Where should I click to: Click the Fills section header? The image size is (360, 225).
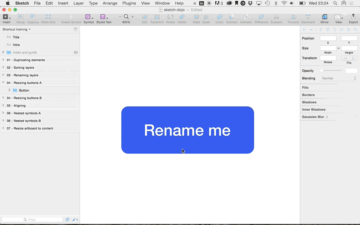(305, 87)
